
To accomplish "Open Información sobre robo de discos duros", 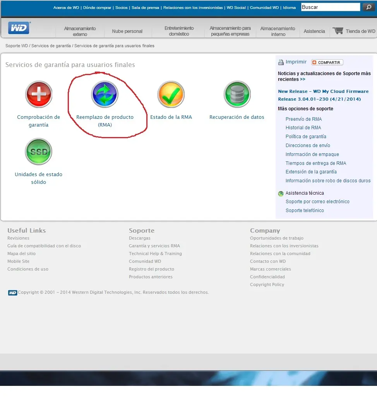I will click(328, 181).
